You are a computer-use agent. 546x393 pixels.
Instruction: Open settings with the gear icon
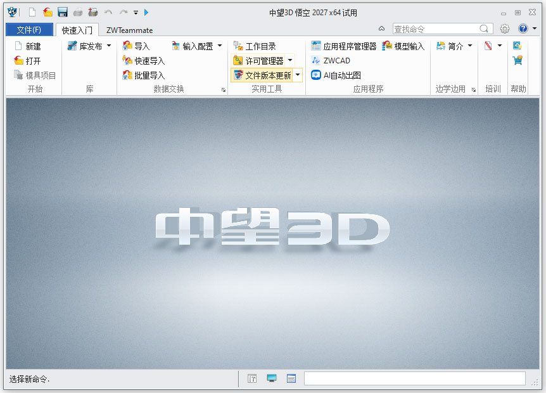[x=505, y=29]
